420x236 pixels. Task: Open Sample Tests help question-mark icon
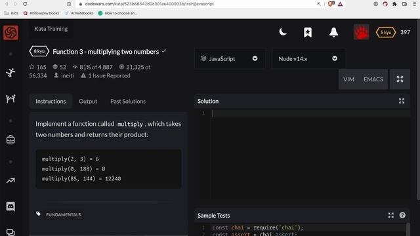click(x=402, y=215)
